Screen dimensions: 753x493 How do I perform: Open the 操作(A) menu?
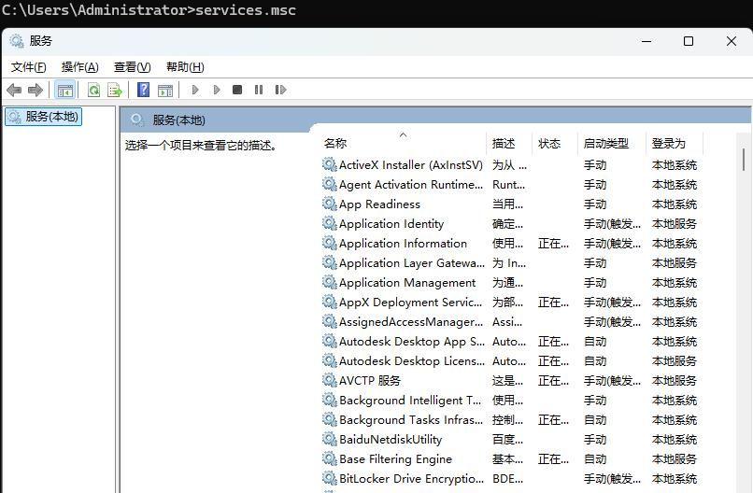click(79, 67)
